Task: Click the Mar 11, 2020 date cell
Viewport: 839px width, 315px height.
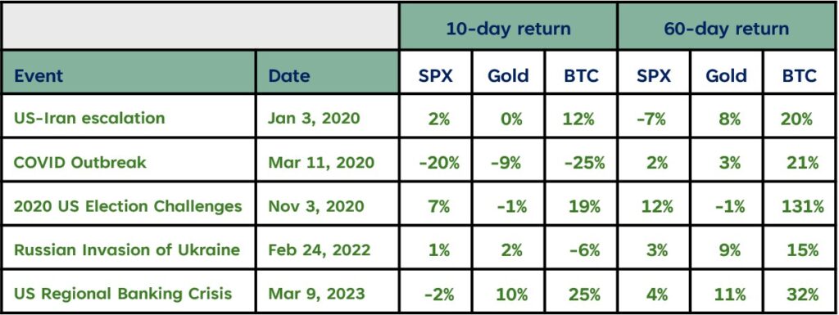Action: (328, 160)
